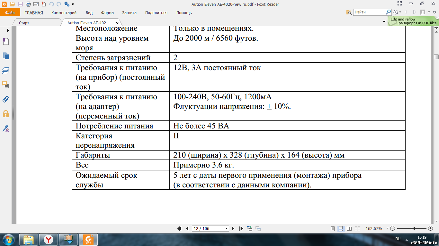Screen dimensions: 439x246
Task: Open the search settings gear dropdown
Action: tap(397, 12)
